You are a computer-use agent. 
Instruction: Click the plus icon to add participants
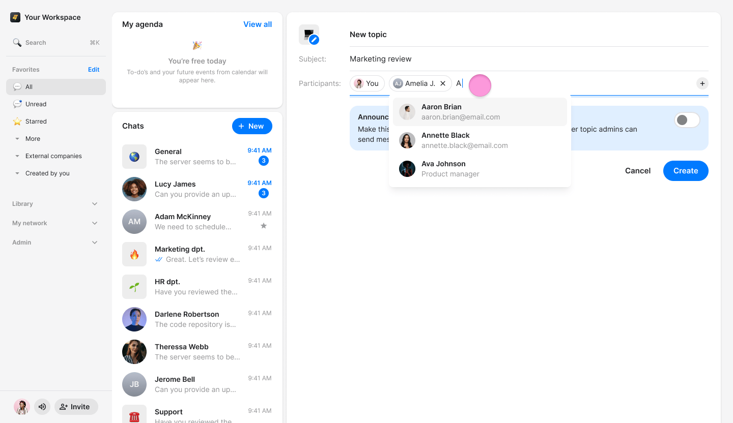(702, 83)
